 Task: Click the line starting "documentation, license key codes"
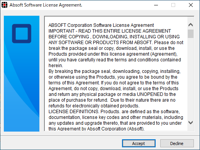click(x=116, y=117)
